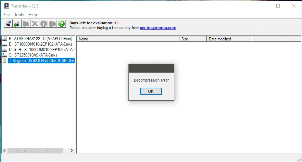Click the drive list scrollbar left arrow
Screen dimensions: 302x162
5,150
